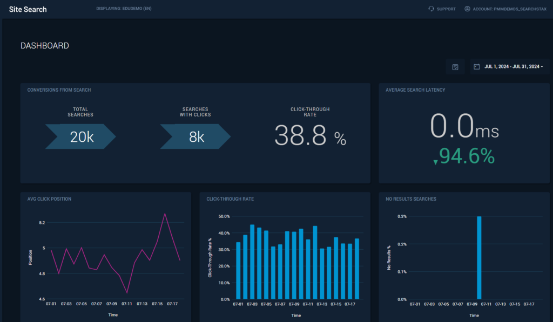
Task: Click DISPLAYING: EDUDEMO (EN) label
Action: coord(124,9)
